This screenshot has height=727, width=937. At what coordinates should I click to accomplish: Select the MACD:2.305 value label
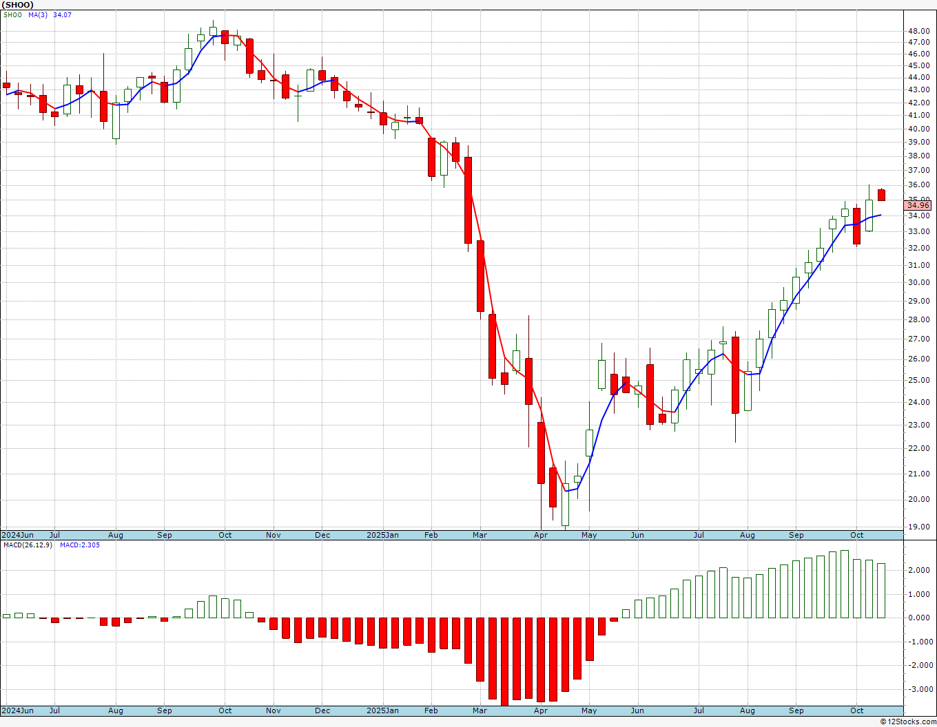pos(80,545)
